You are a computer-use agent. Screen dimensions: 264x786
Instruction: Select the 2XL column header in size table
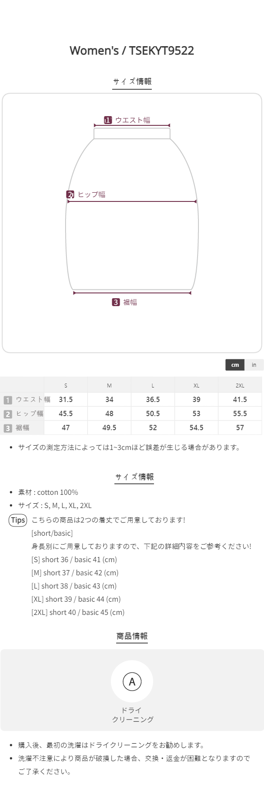point(240,386)
